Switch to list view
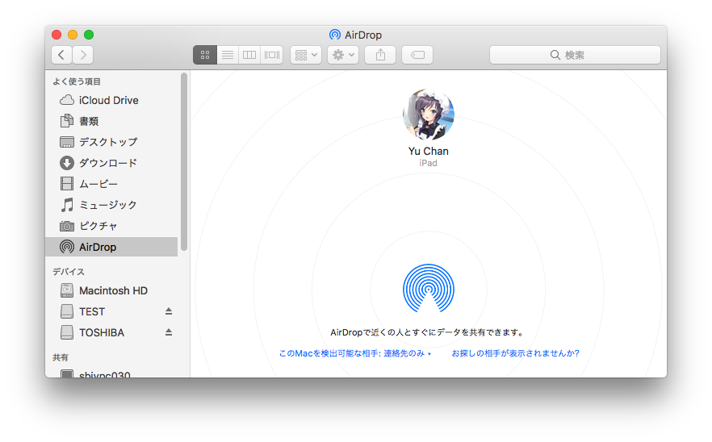 (x=228, y=55)
